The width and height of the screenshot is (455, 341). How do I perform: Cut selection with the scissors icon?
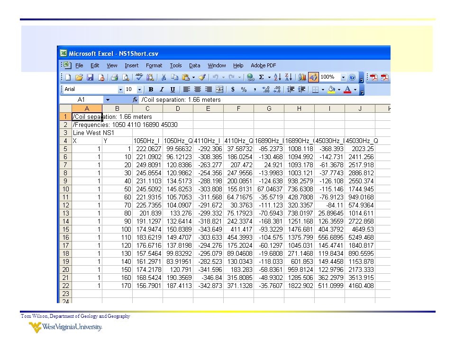164,77
